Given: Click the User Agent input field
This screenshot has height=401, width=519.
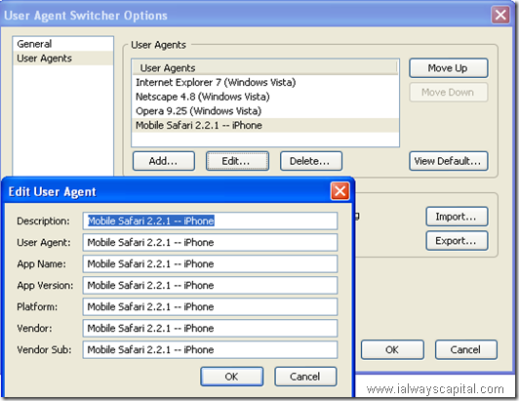Looking at the screenshot, I should [210, 242].
